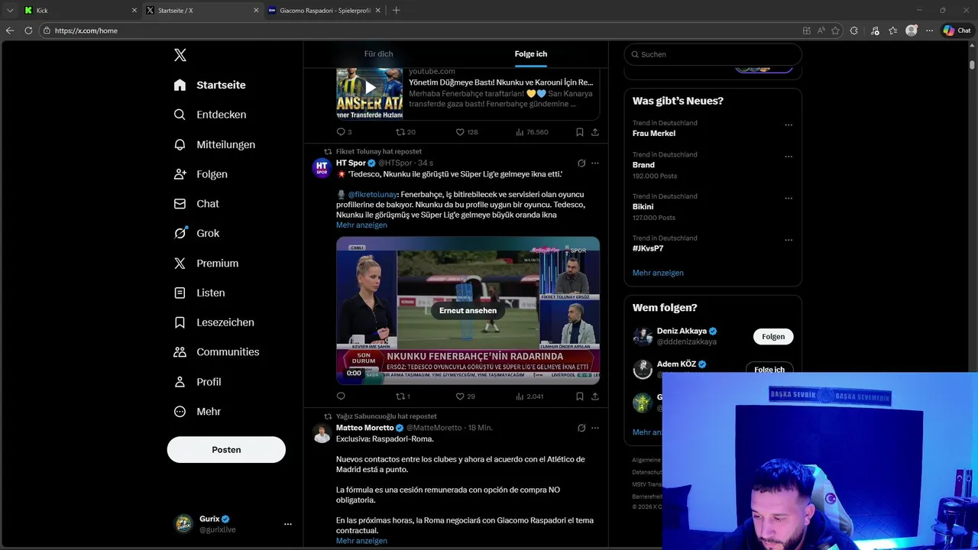978x550 pixels.
Task: Expand Matteo Moretto post via Mehr anzeigen
Action: coord(361,541)
